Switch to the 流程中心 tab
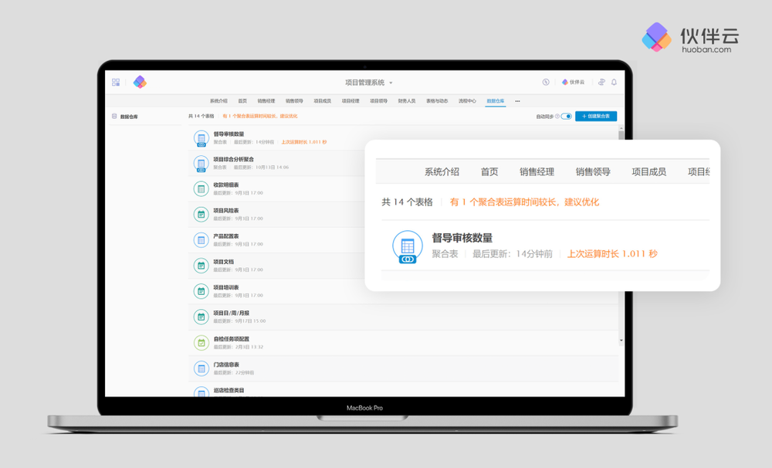Viewport: 772px width, 468px height. [467, 101]
